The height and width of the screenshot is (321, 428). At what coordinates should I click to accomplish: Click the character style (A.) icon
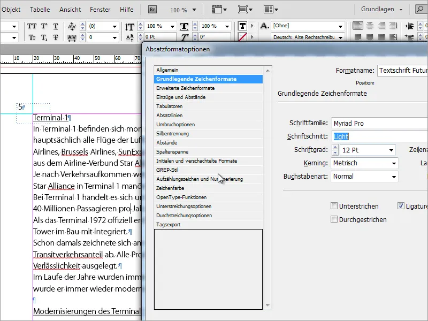click(x=264, y=26)
